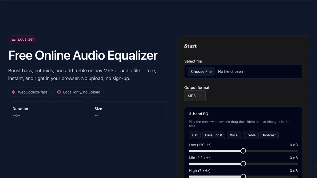Click the 'Free Online Audio Equalizer' heading

point(83,56)
